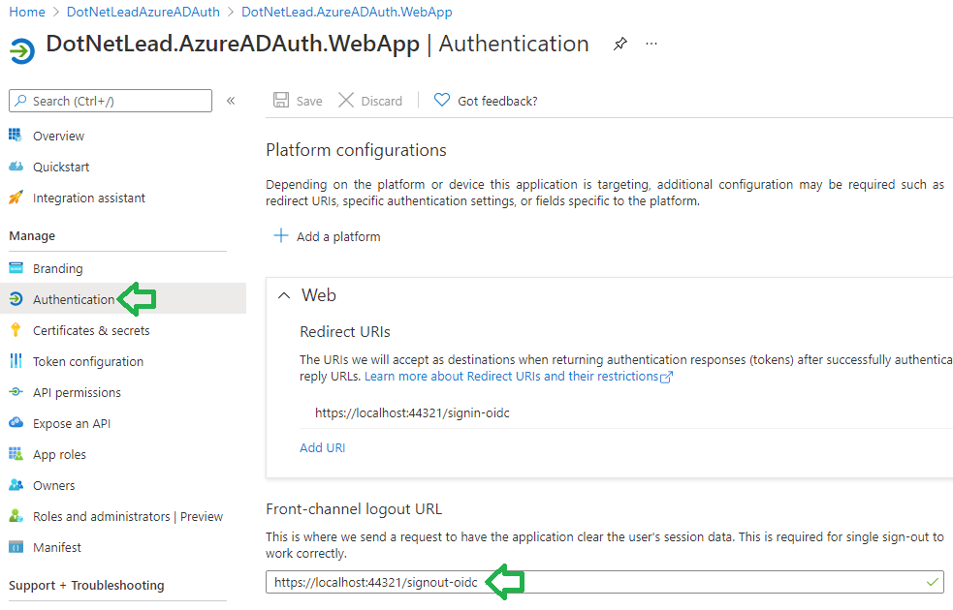The width and height of the screenshot is (953, 610).
Task: Click the search magnifier icon
Action: coord(21,101)
